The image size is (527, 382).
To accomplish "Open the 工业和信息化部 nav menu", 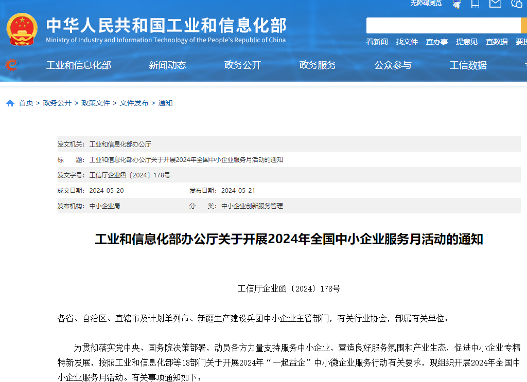I will click(x=79, y=65).
